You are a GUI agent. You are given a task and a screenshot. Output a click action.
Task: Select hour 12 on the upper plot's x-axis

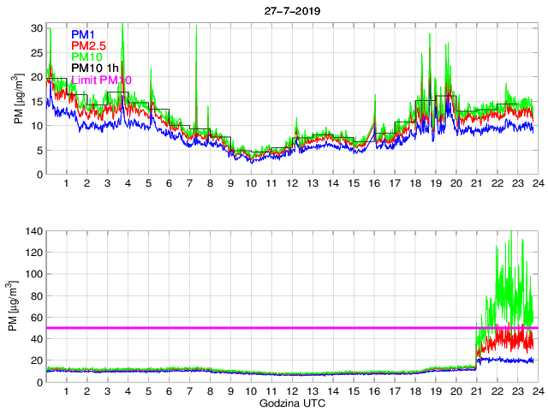click(x=292, y=183)
